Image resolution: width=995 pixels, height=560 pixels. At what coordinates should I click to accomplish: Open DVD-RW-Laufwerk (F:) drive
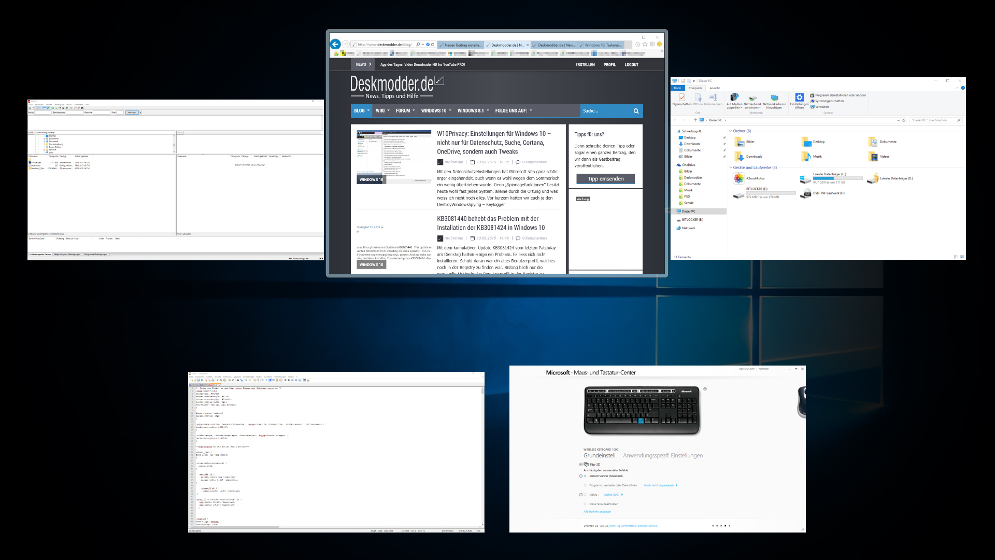823,193
